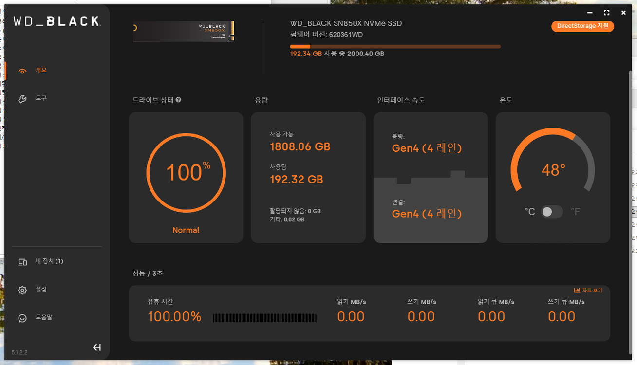The image size is (637, 365).
Task: Click the 100% drive health circle
Action: coord(186,172)
